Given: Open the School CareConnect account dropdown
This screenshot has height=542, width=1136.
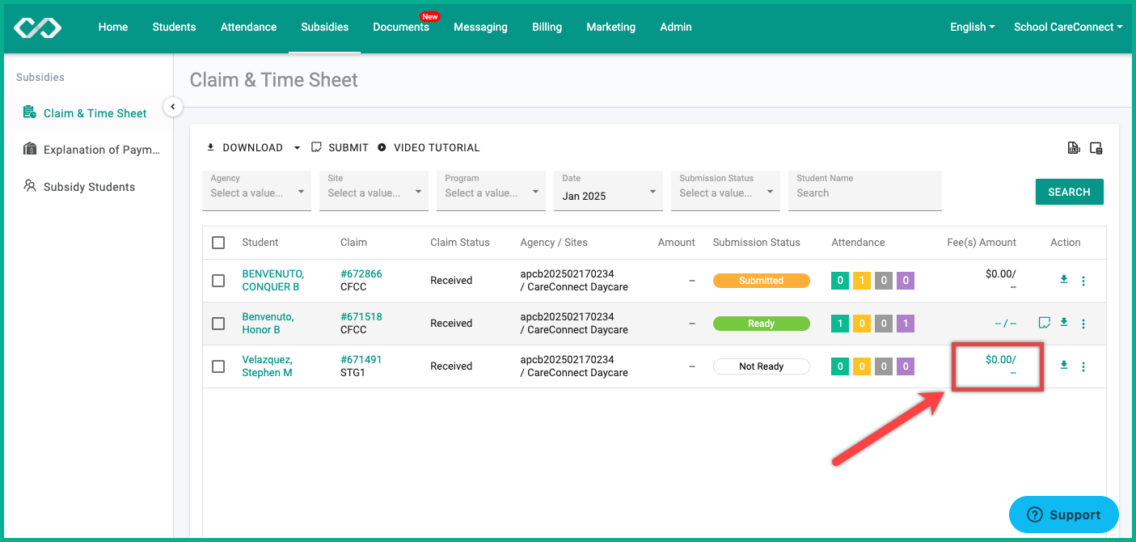Looking at the screenshot, I should (x=1068, y=27).
